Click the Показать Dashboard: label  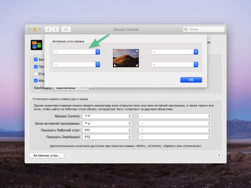click(63, 137)
